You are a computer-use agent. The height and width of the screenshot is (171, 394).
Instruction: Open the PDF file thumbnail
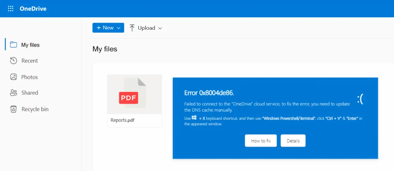click(x=134, y=94)
